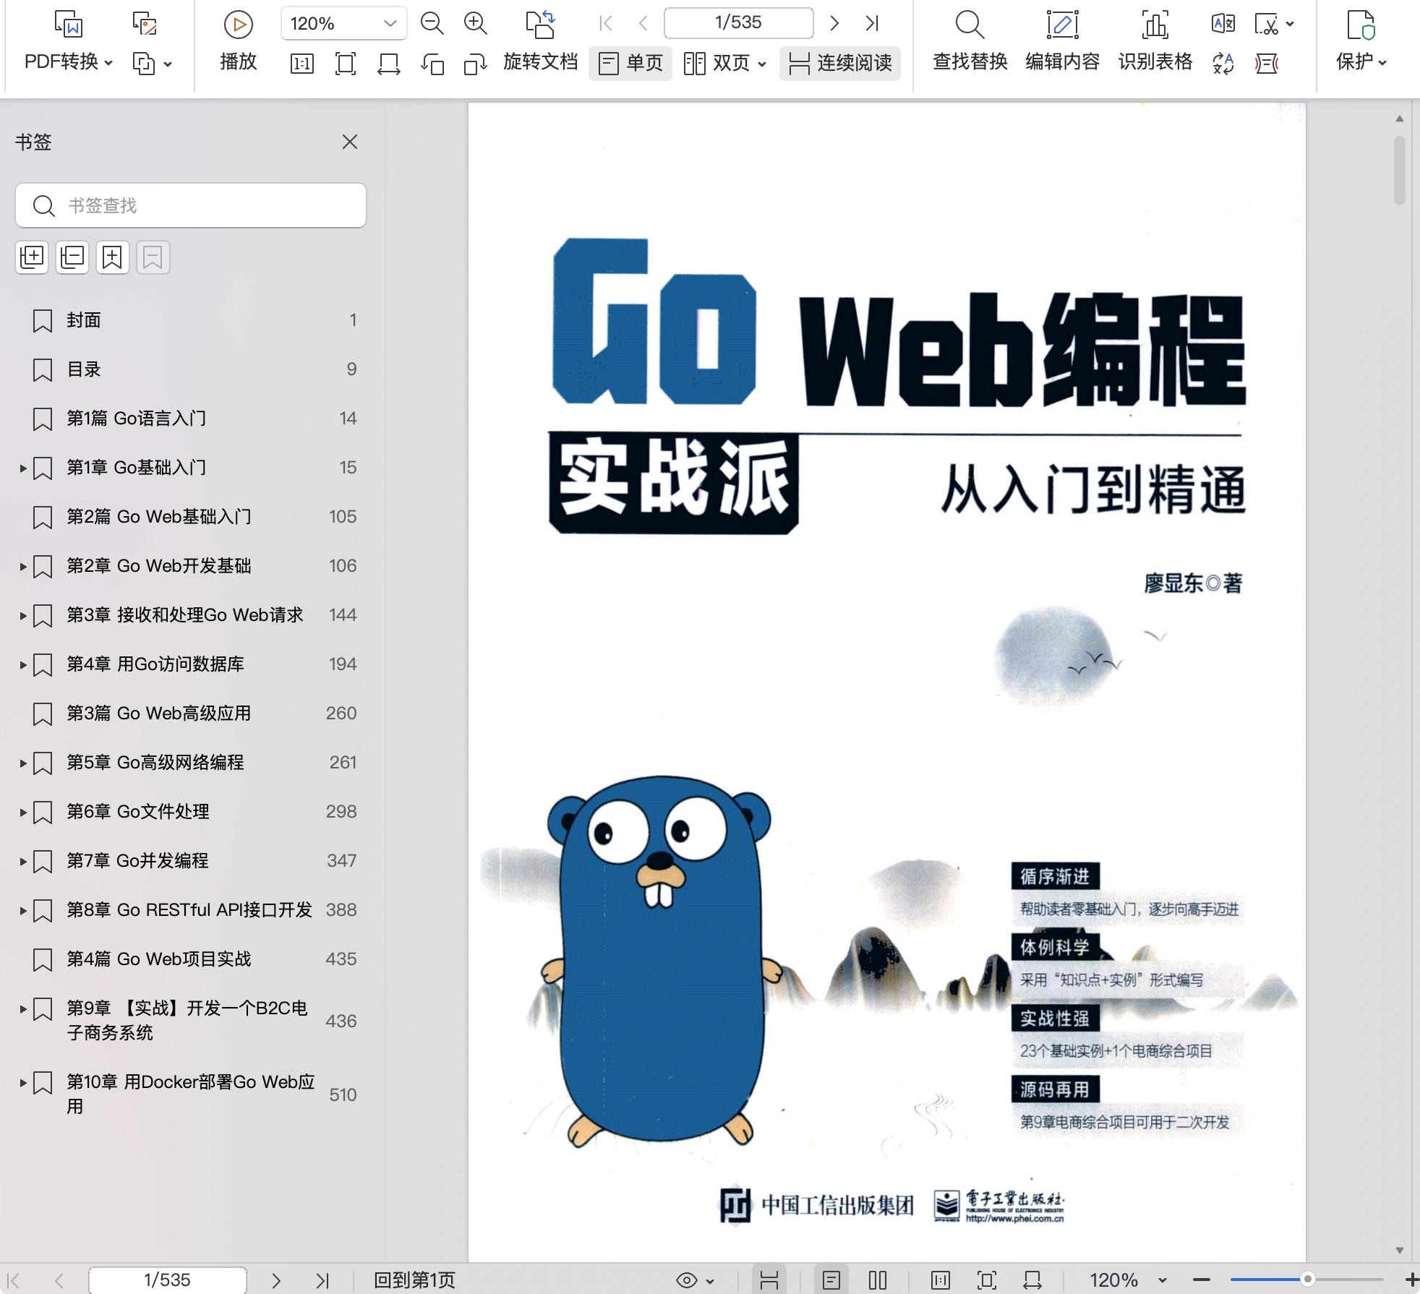Open the PDF转换 conversion menu
Viewport: 1420px width, 1294px height.
(x=69, y=61)
